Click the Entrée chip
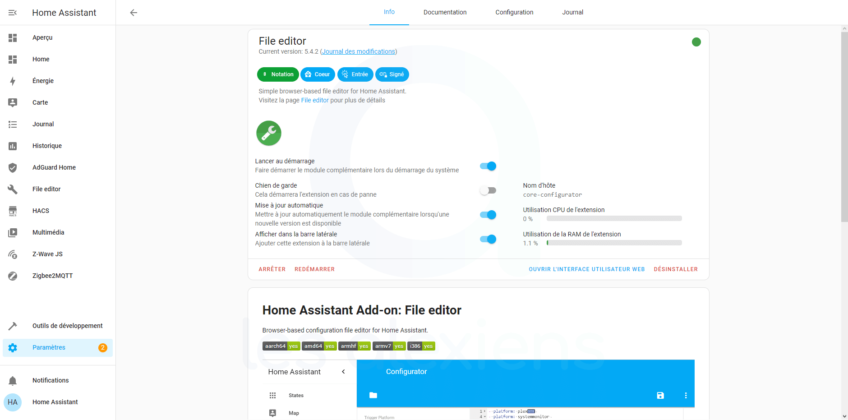The image size is (848, 420). (x=355, y=74)
